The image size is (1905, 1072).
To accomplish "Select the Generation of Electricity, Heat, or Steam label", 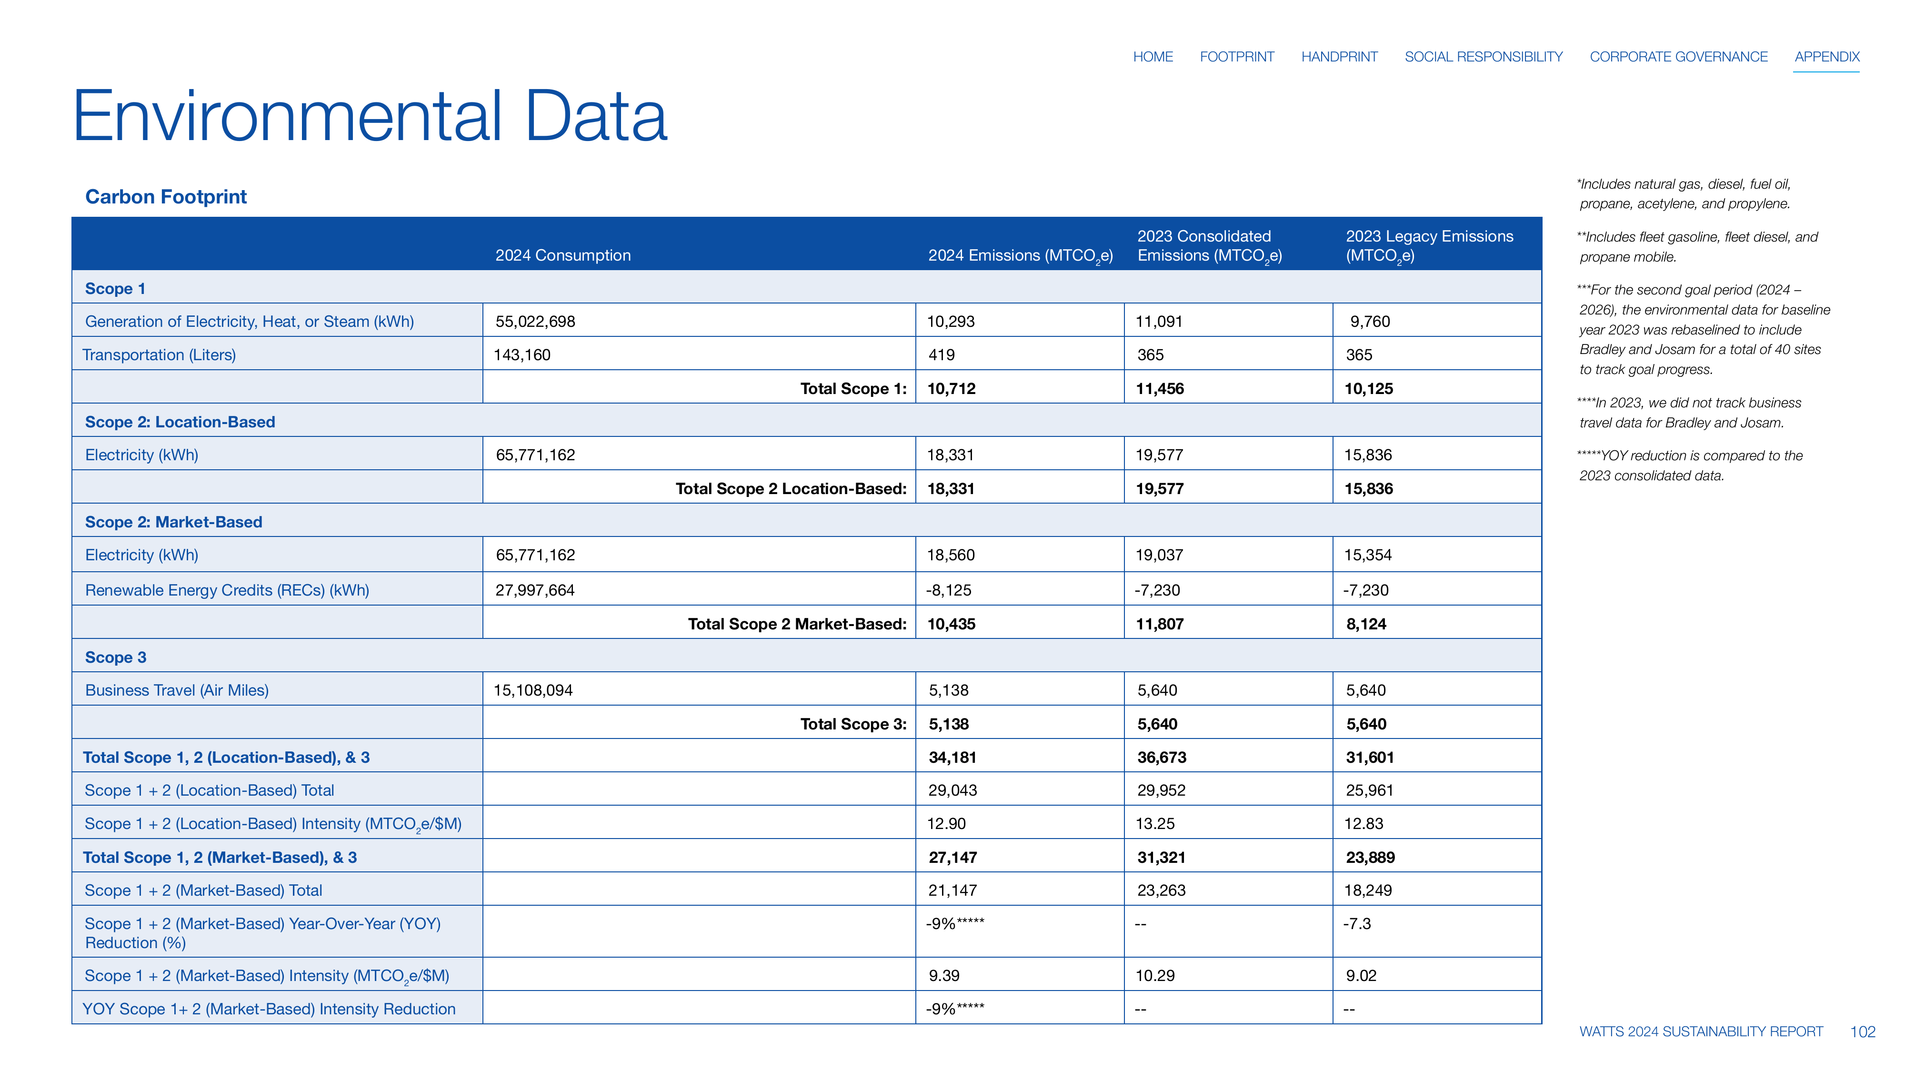I will (x=249, y=322).
